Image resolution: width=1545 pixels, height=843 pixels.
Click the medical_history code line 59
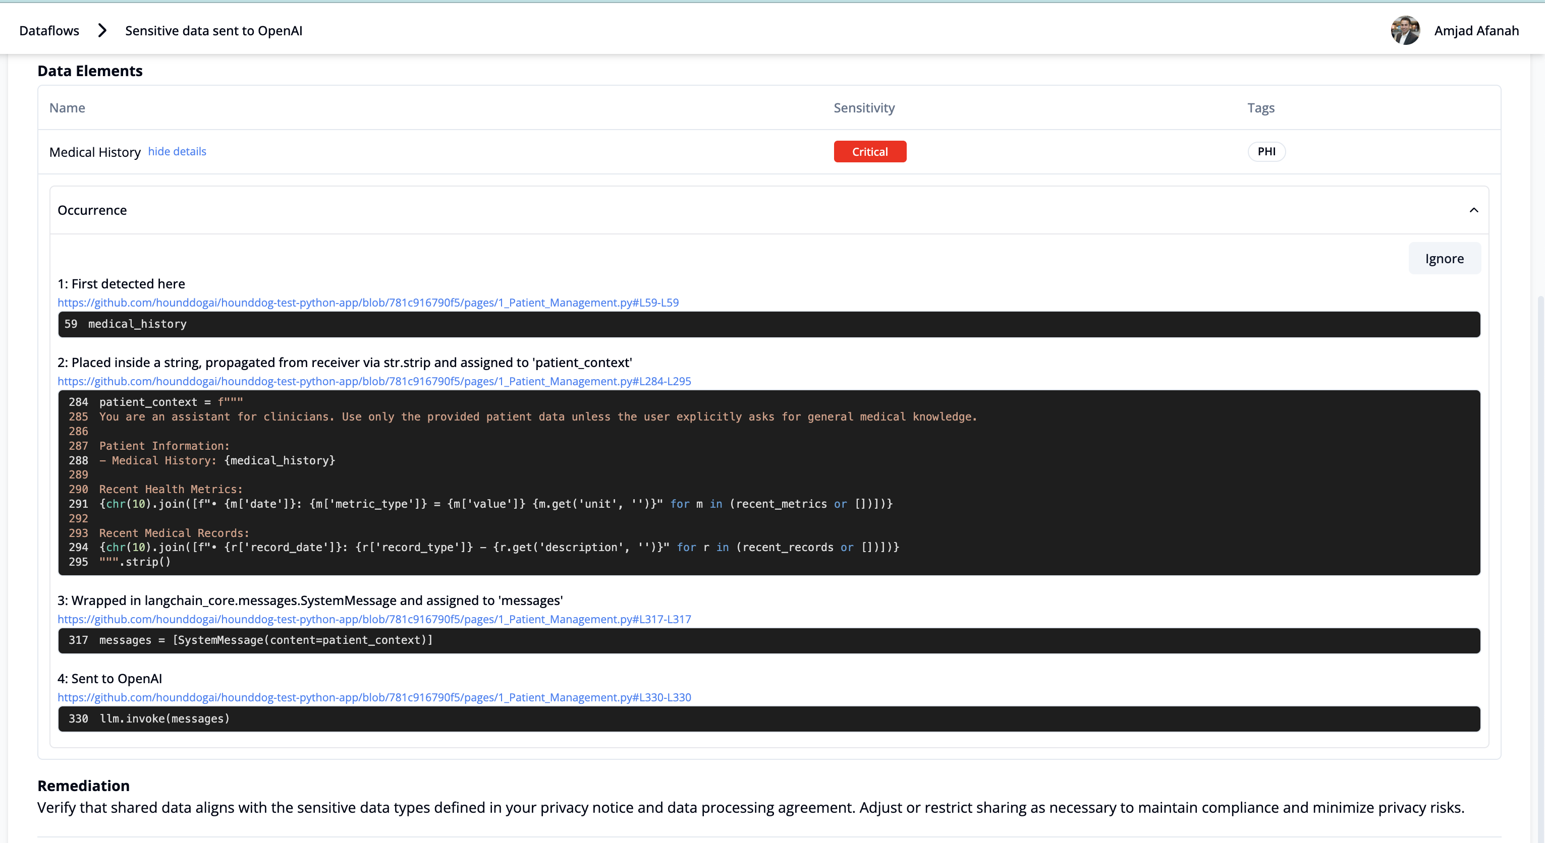pyautogui.click(x=137, y=324)
